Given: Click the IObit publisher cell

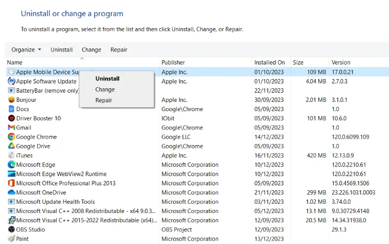Looking at the screenshot, I should click(168, 118).
